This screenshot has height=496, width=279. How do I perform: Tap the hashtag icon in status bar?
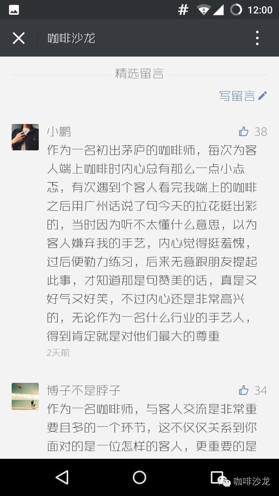click(x=183, y=10)
